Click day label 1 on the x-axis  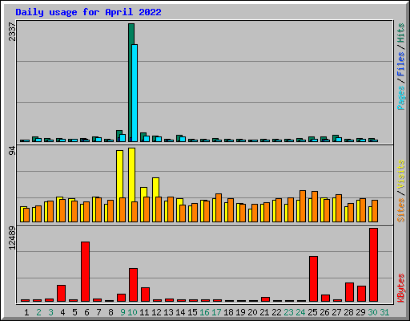(26, 312)
